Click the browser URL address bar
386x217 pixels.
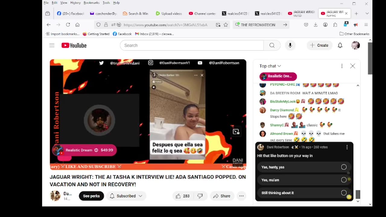click(x=165, y=25)
